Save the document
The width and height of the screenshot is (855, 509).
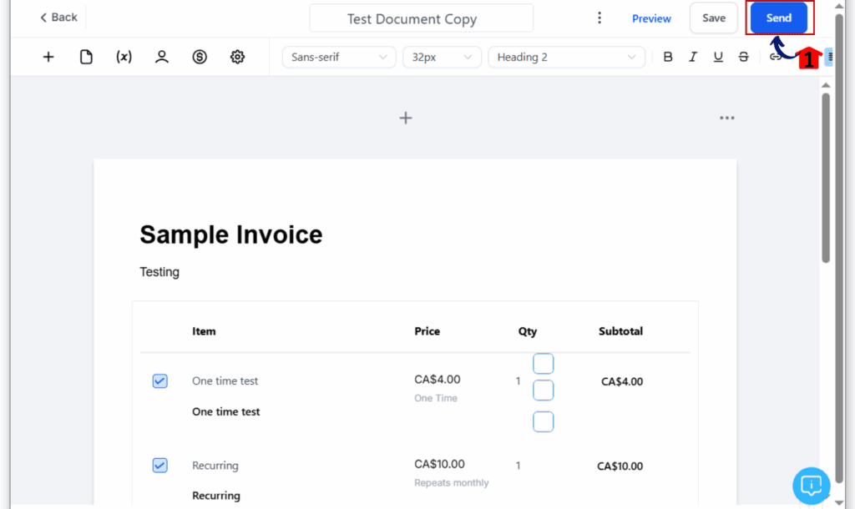click(x=713, y=18)
